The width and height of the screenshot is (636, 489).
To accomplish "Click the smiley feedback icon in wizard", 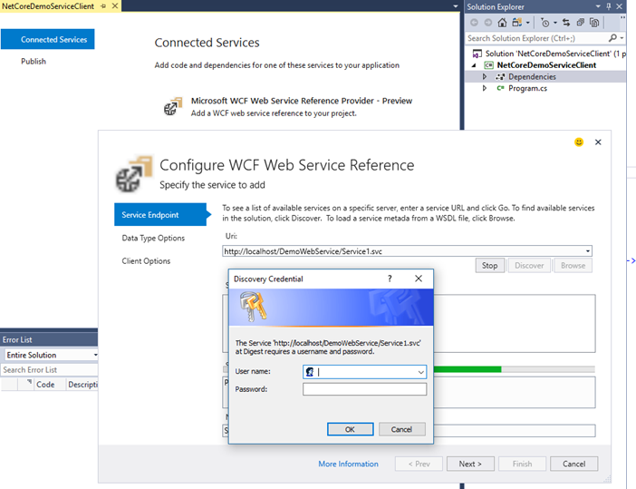I will [579, 142].
